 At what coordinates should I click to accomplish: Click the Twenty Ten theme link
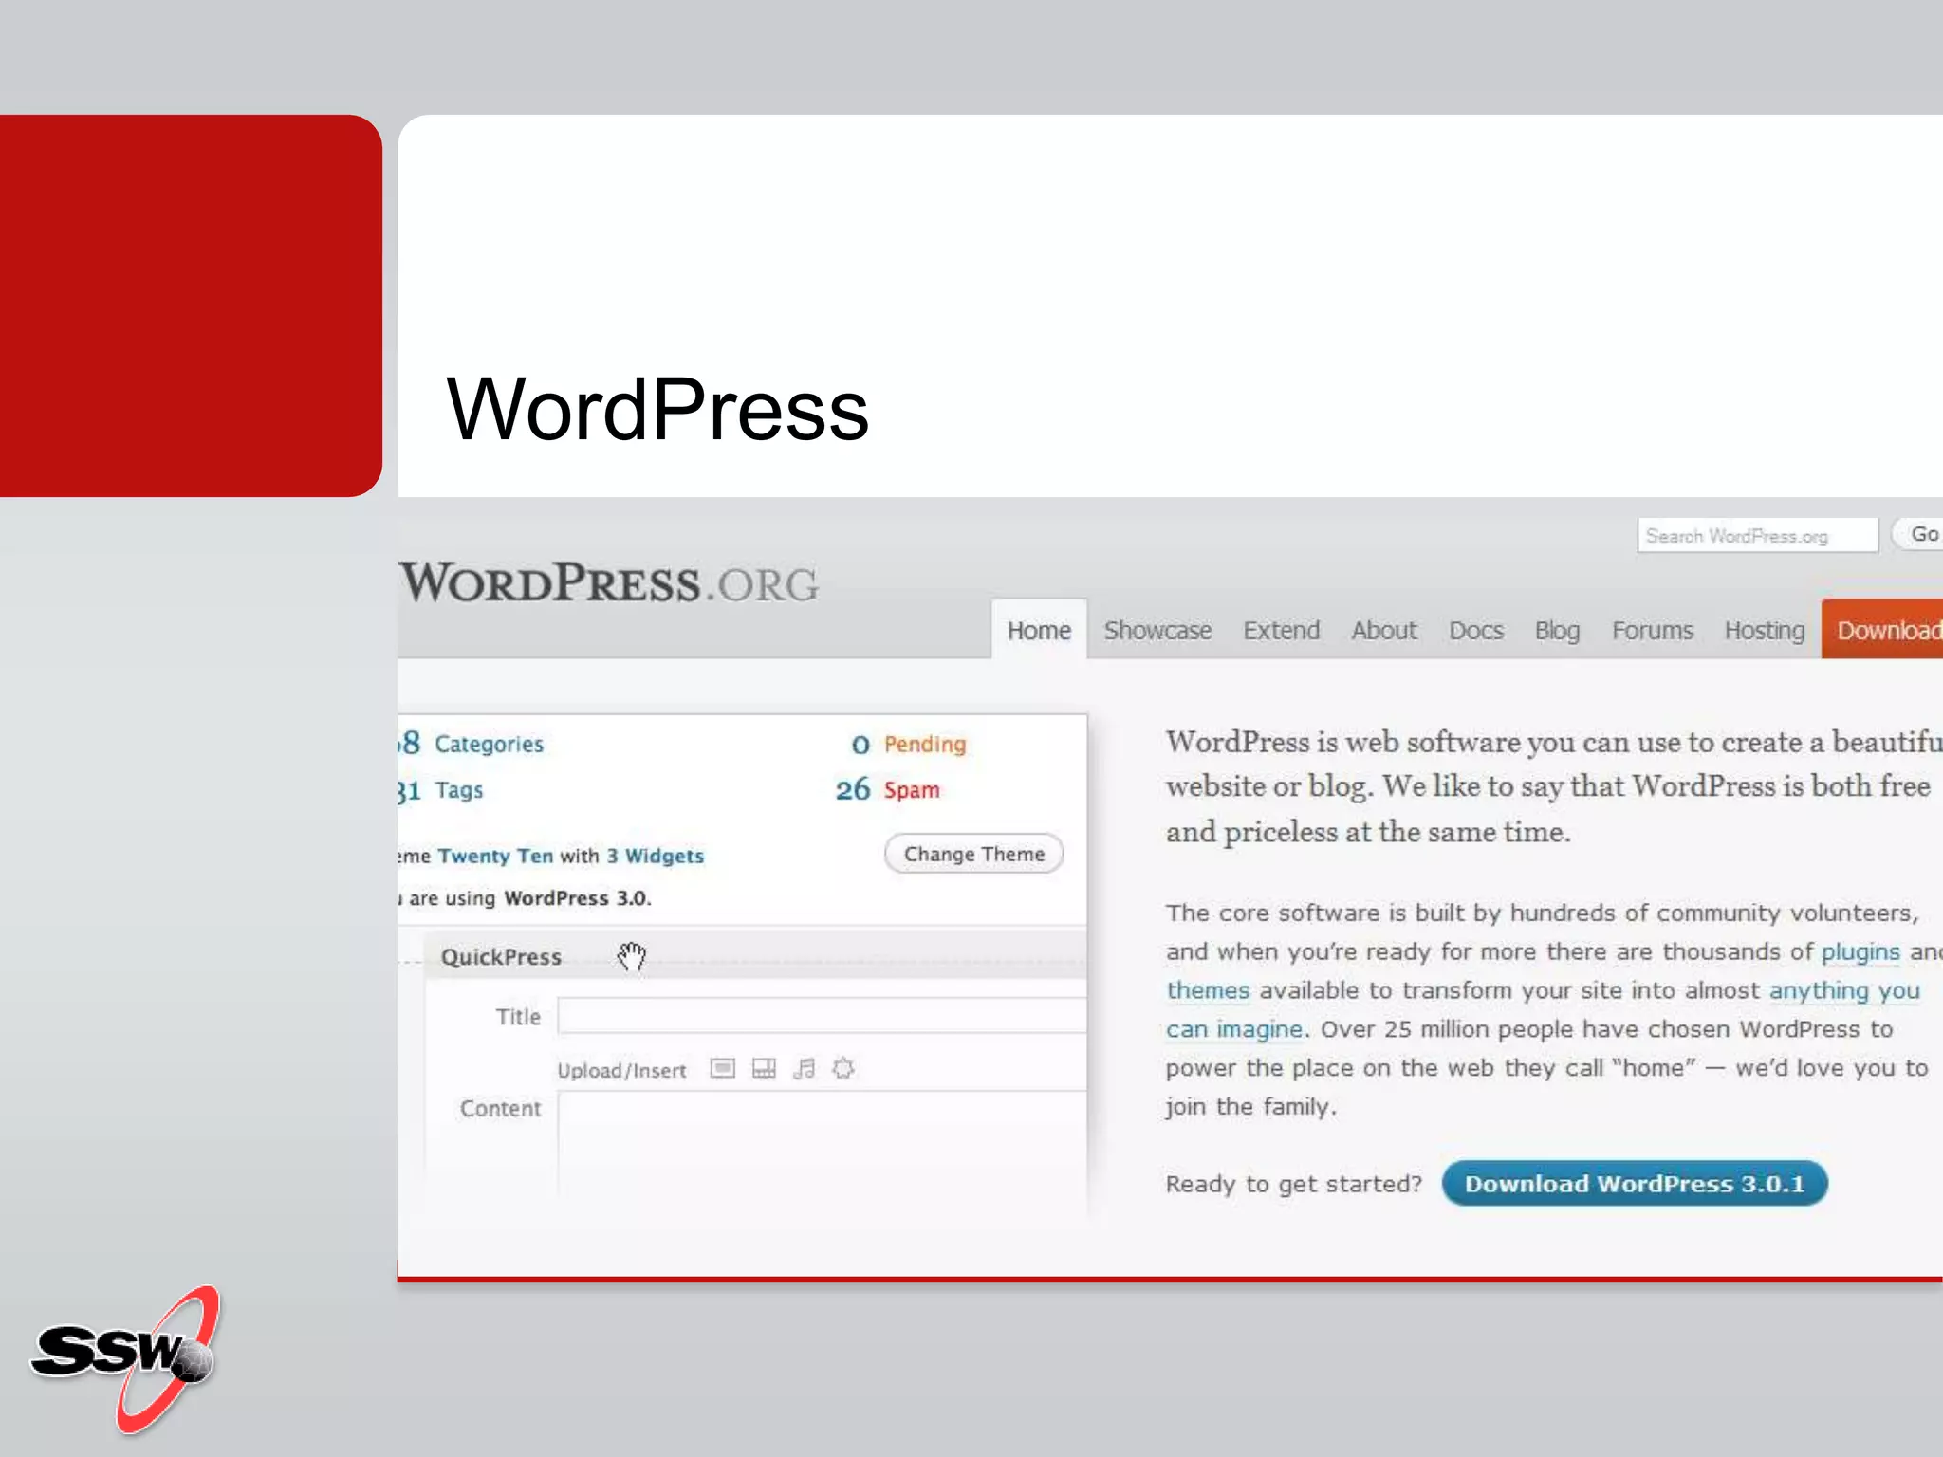pos(495,856)
